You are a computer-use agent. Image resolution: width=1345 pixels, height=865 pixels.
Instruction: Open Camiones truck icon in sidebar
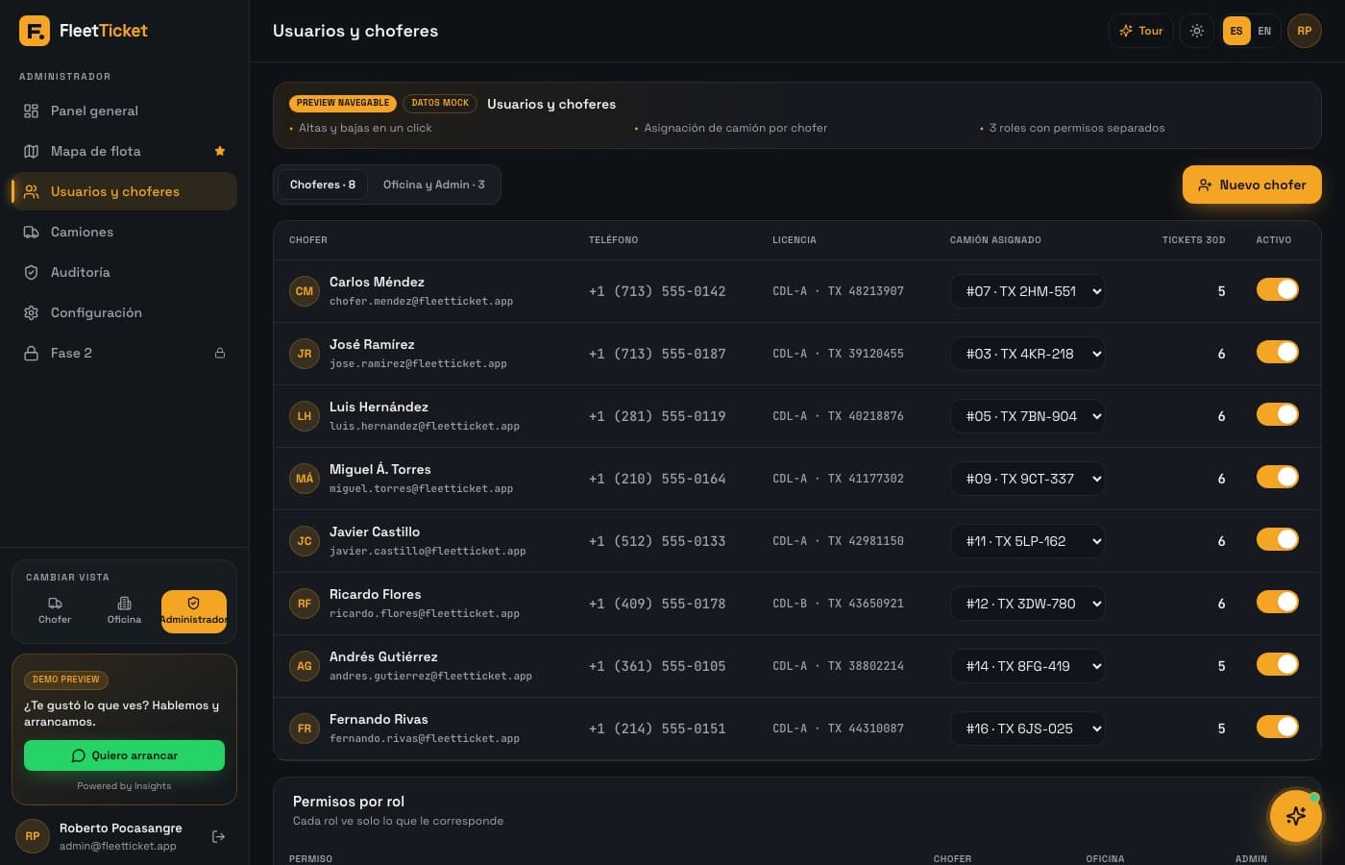[32, 233]
